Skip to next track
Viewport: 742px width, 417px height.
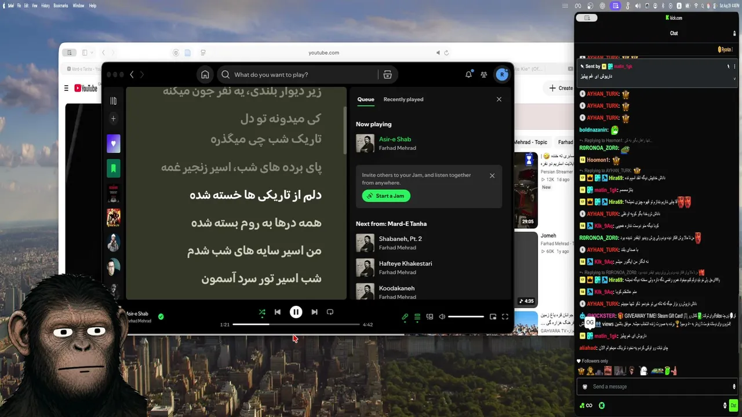[x=314, y=312]
